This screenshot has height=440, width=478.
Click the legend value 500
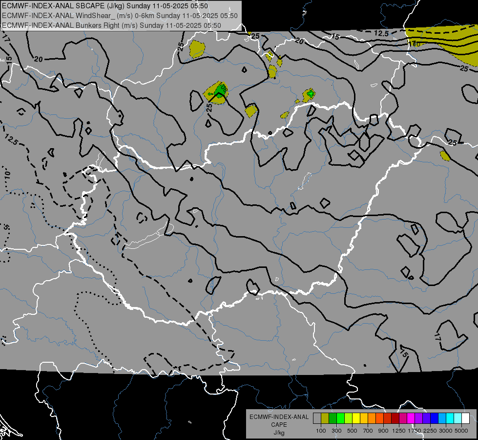point(352,431)
